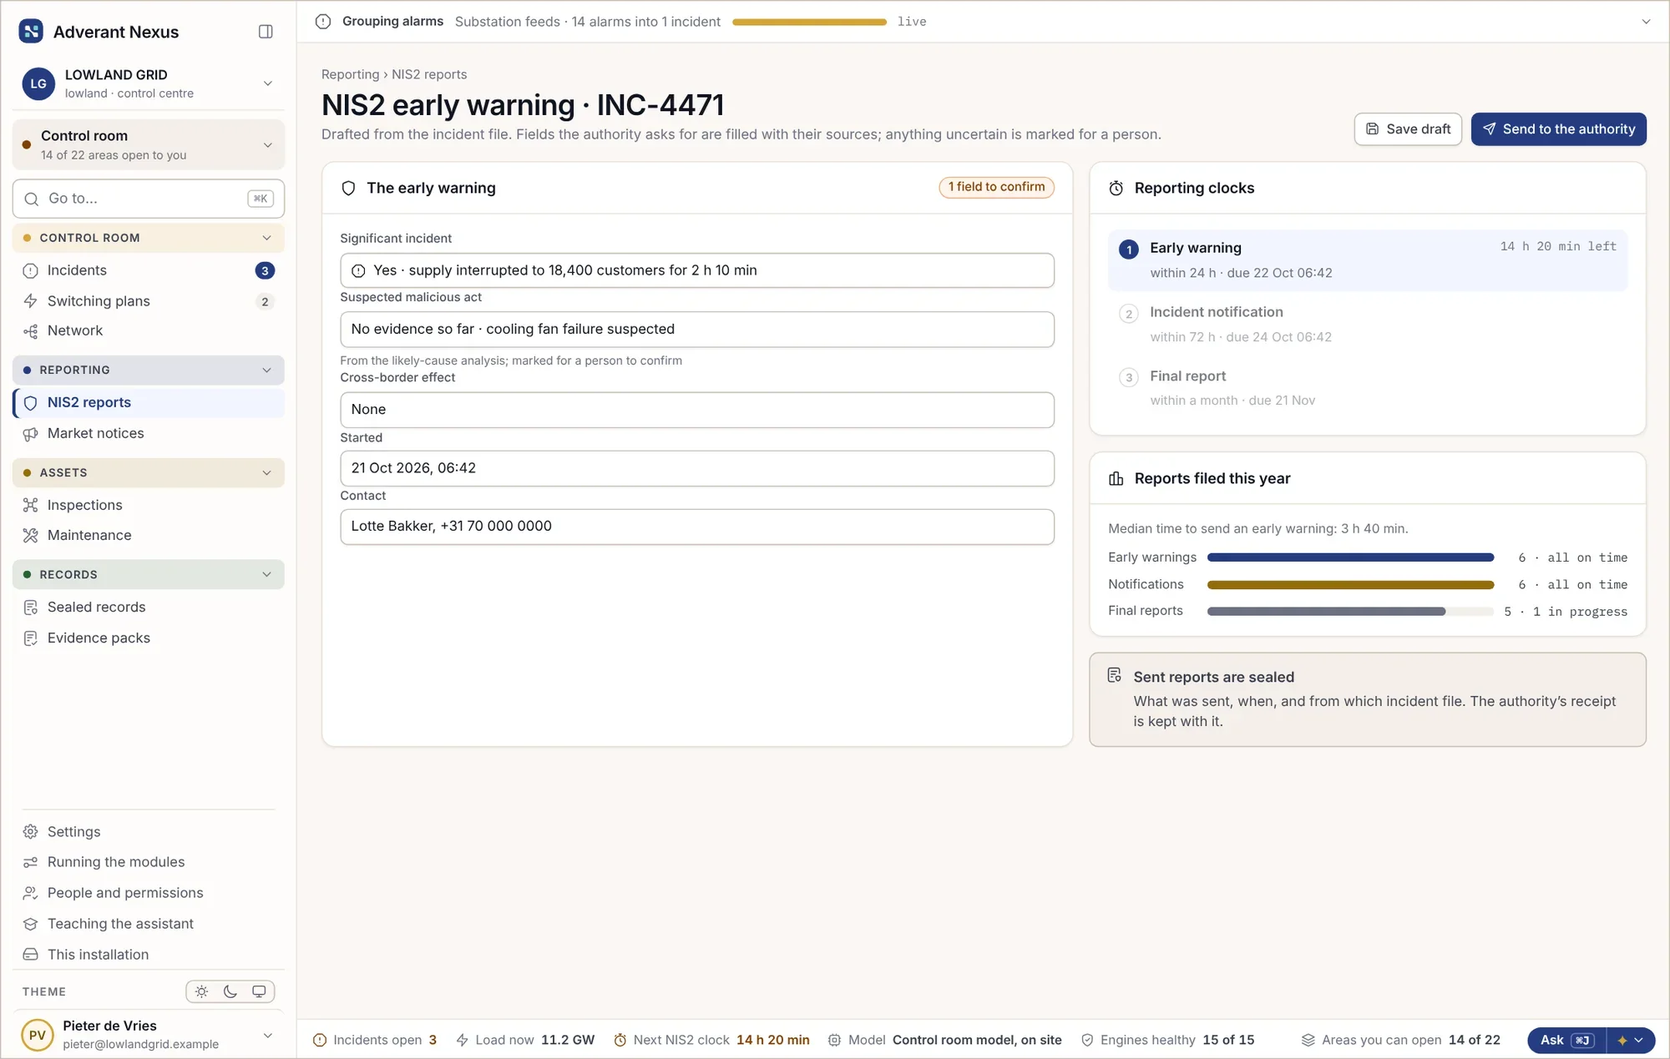The height and width of the screenshot is (1059, 1670).
Task: Click the Go to search field
Action: [x=149, y=199]
